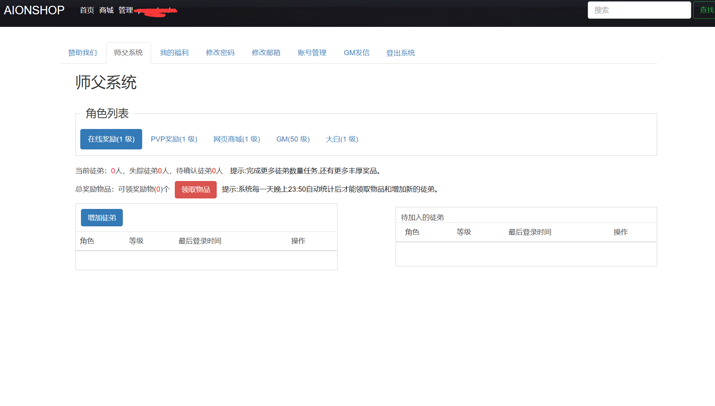Open the 商城 navigation link
This screenshot has height=406, width=715.
tap(106, 10)
